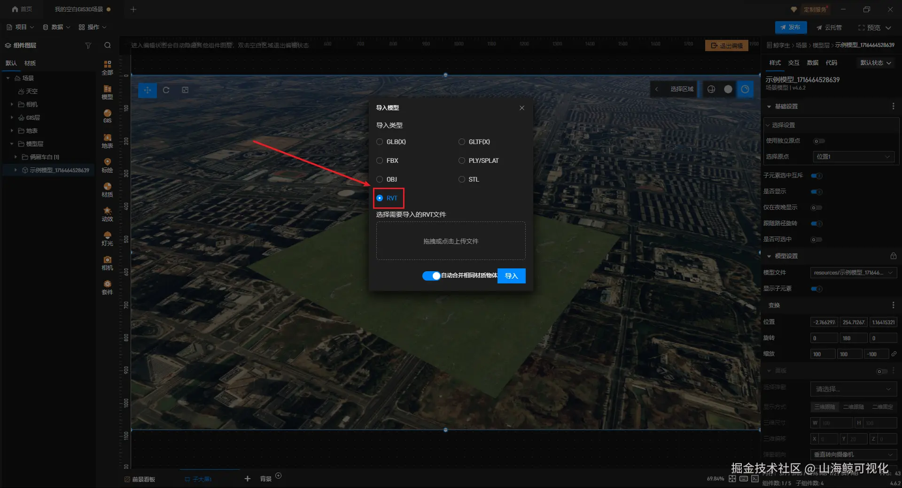Open the 项目 menu
The image size is (902, 488).
(x=20, y=27)
